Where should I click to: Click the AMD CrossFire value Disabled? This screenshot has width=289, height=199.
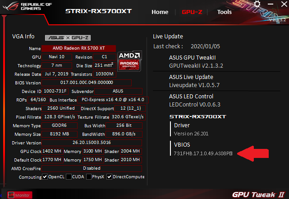coord(92,168)
